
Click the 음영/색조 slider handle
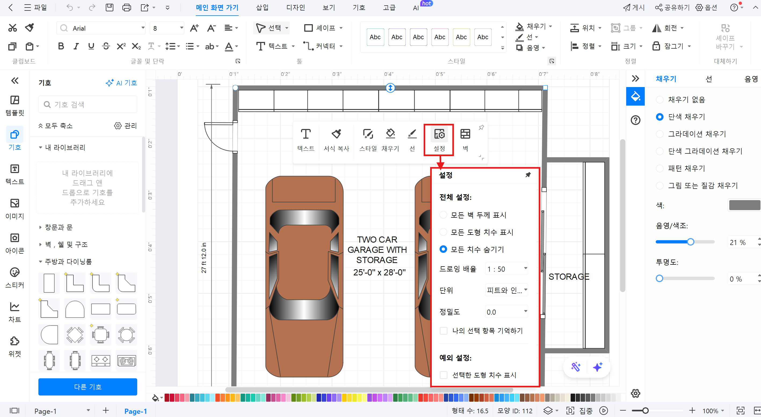(x=690, y=242)
